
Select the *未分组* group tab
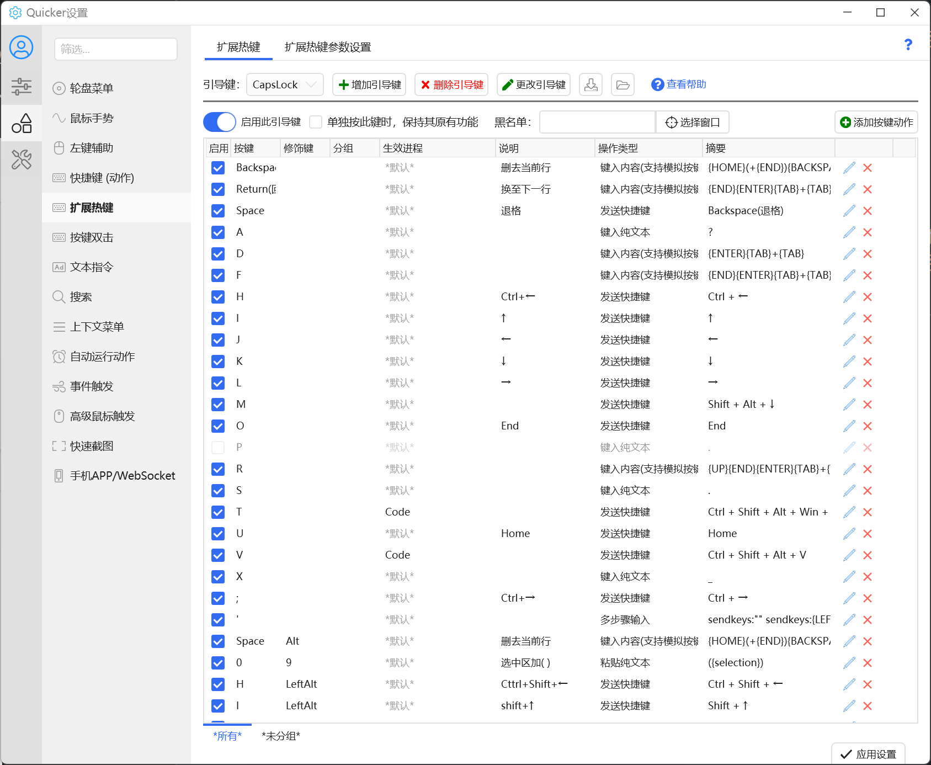coord(281,736)
